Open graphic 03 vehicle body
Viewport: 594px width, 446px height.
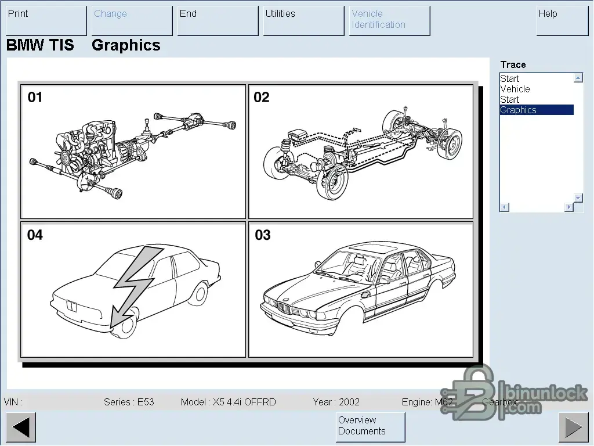[361, 290]
